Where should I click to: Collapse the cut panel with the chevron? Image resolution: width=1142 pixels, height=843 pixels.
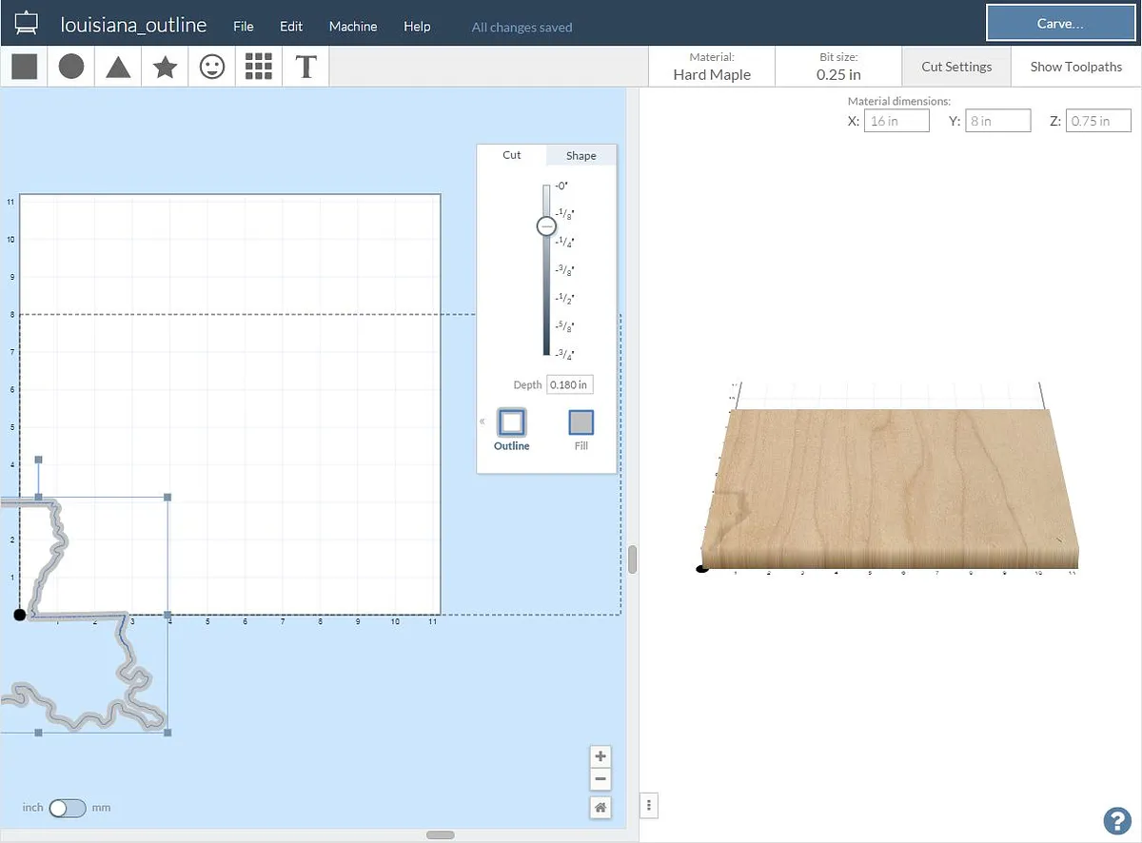coord(482,421)
